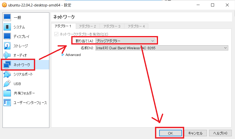Switch to the アダプター 4 tab
The width and height of the screenshot is (235, 139).
click(x=136, y=26)
